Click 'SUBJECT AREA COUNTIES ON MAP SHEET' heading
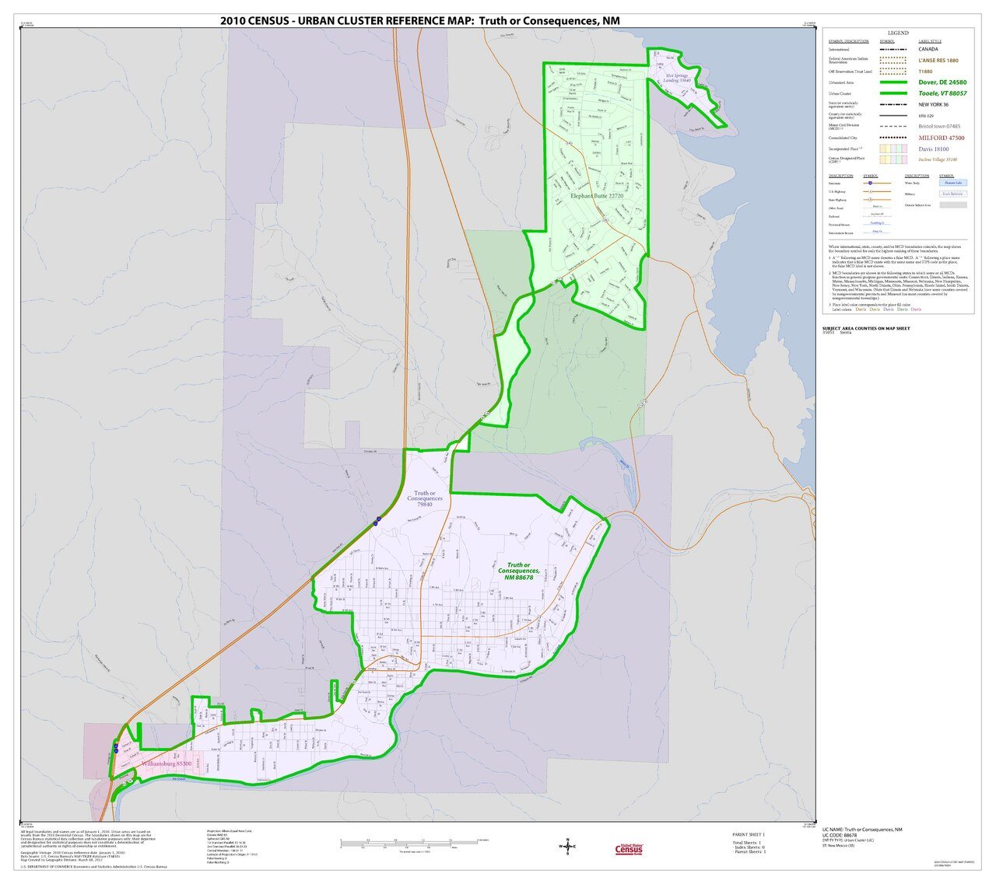The image size is (996, 884). point(866,328)
